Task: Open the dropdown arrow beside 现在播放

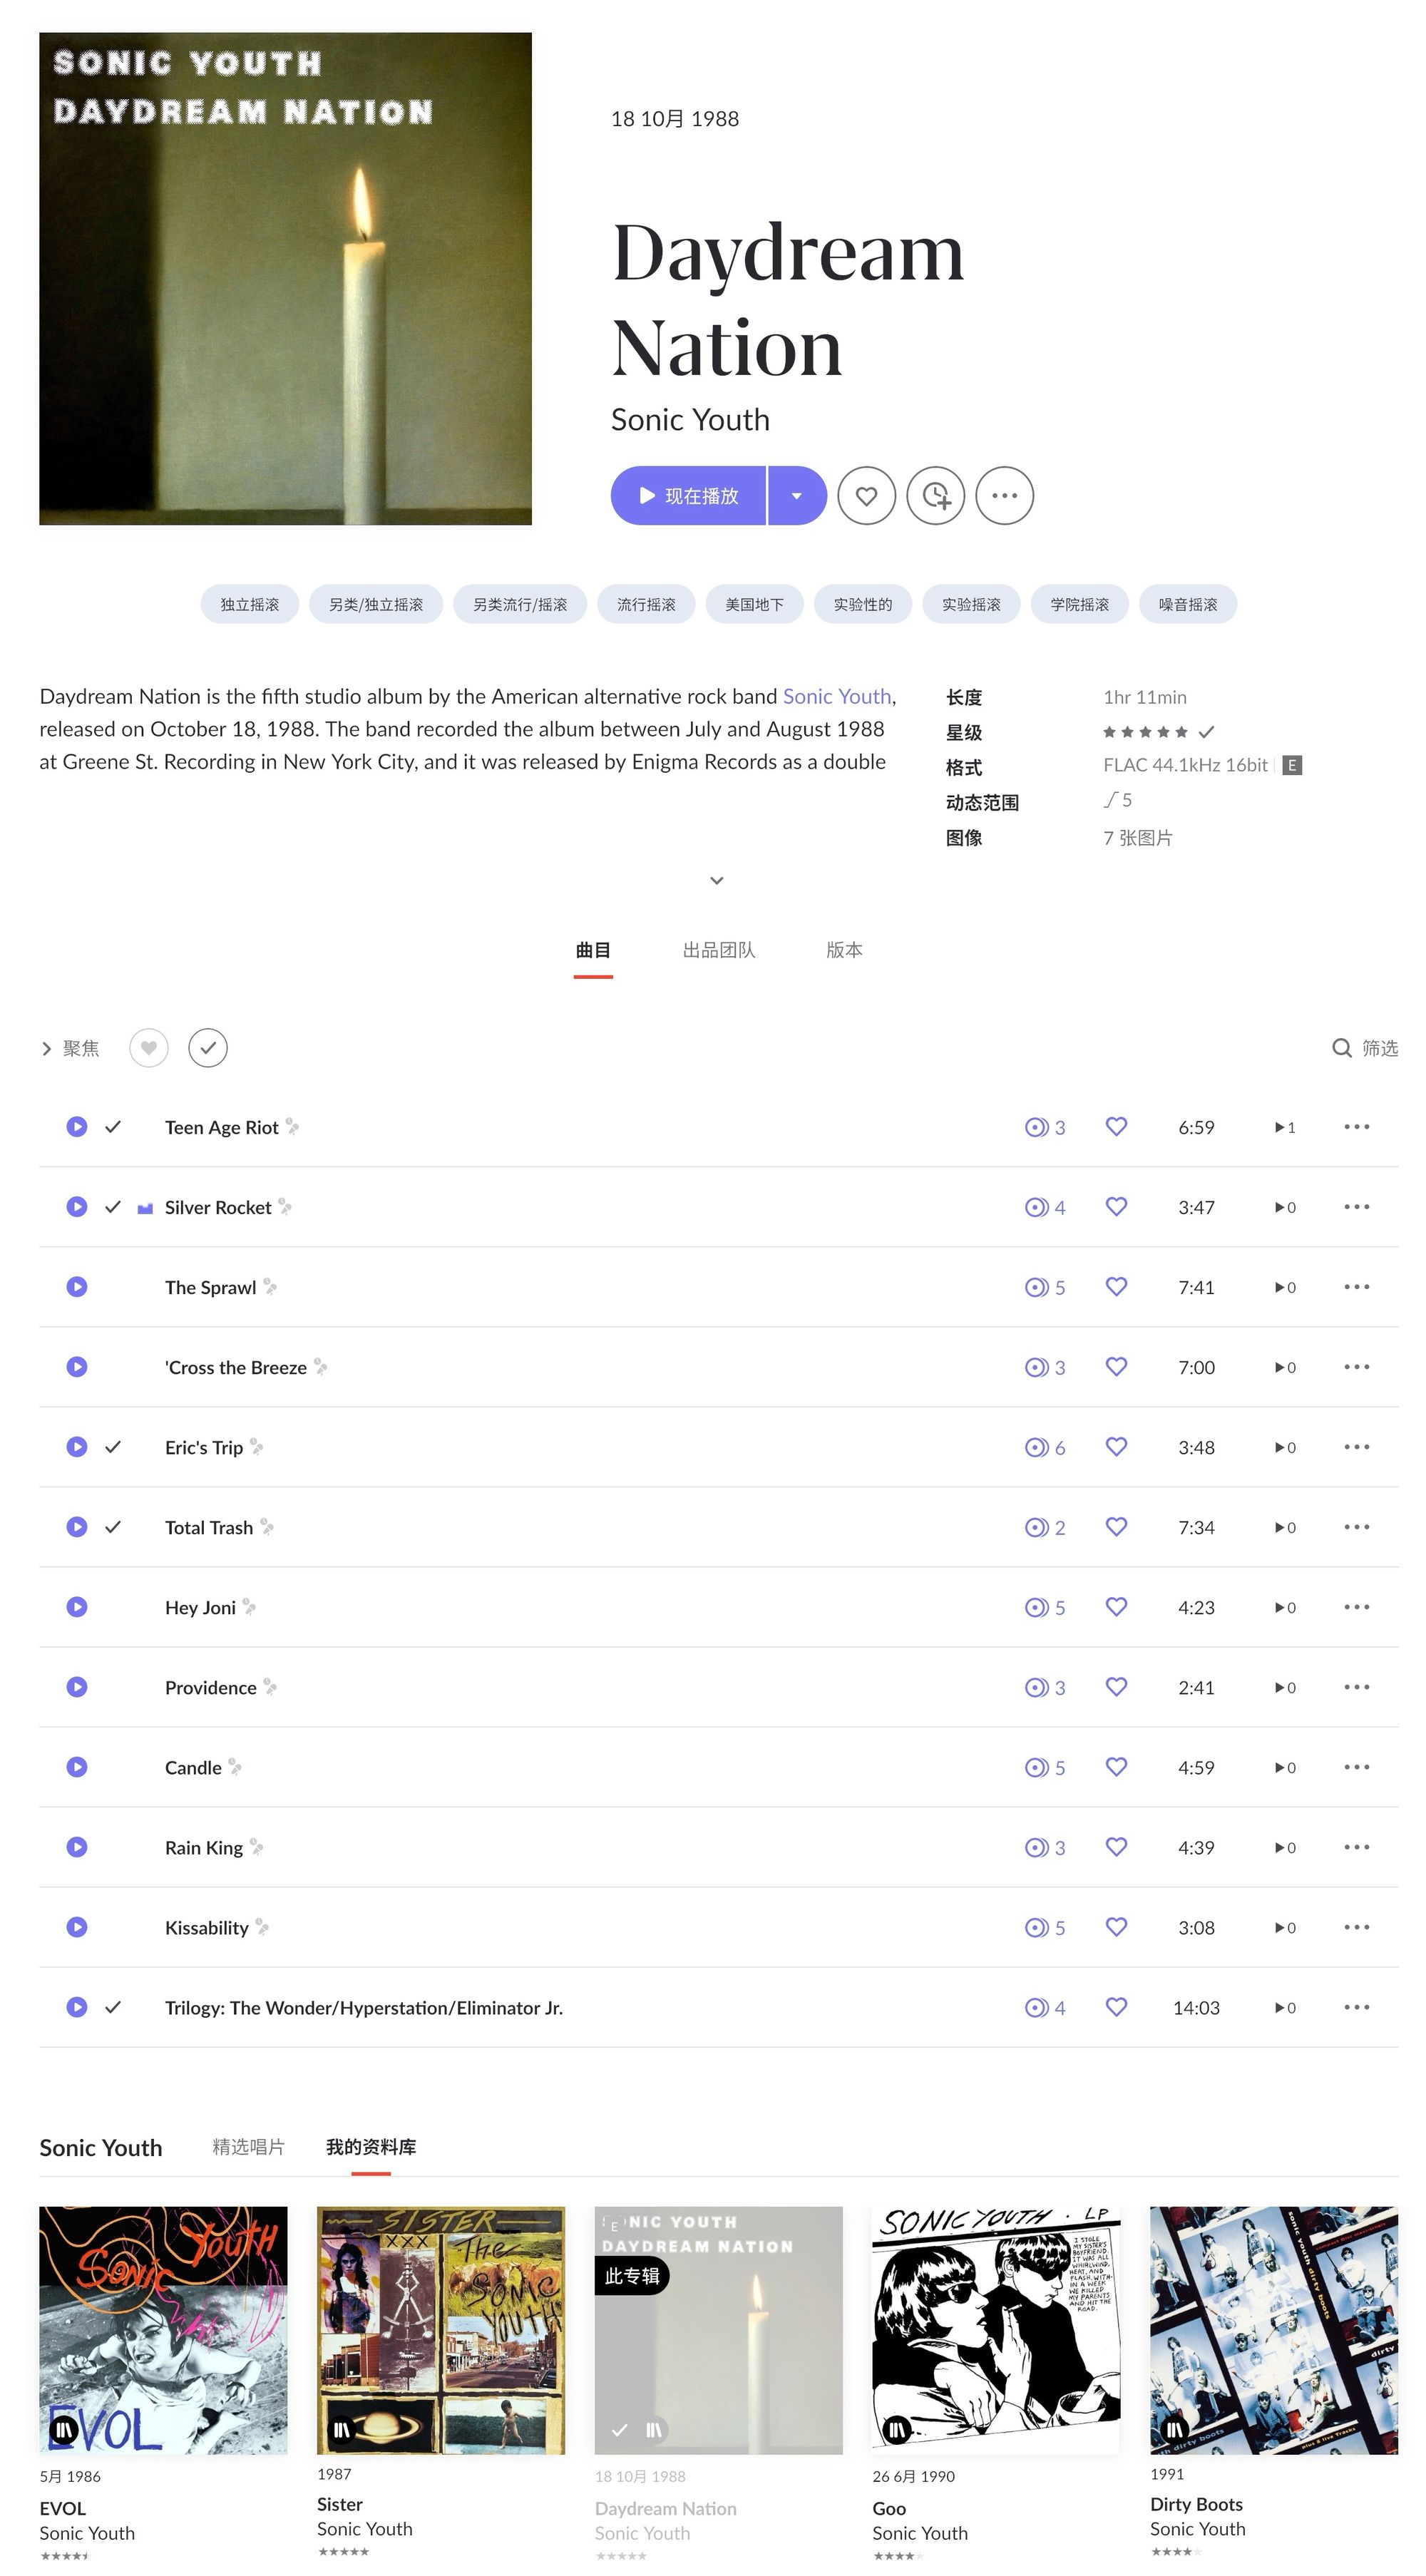Action: click(x=797, y=496)
